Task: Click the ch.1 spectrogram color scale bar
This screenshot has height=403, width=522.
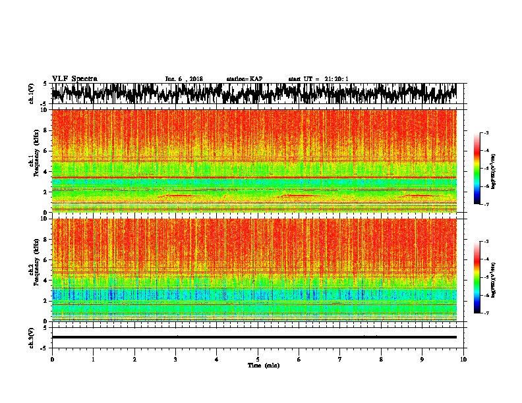Action: 477,169
